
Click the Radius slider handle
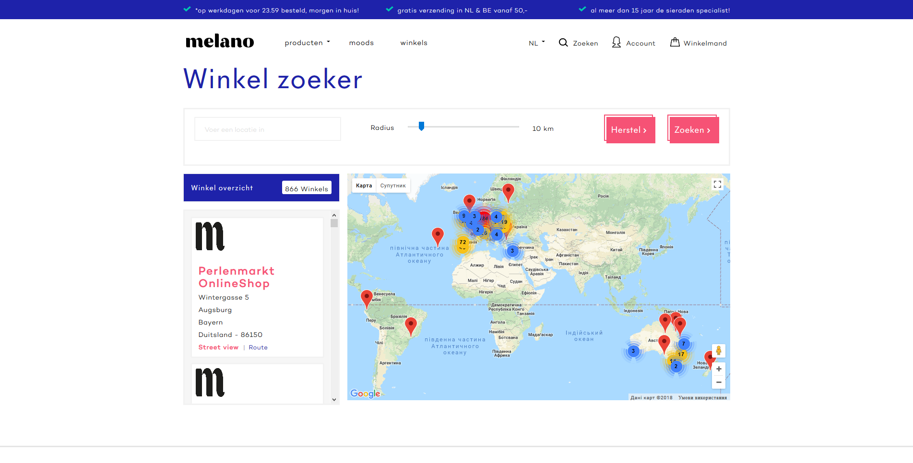click(x=421, y=126)
